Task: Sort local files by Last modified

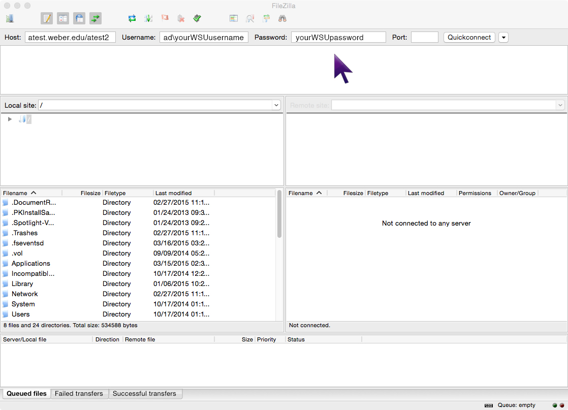Action: pyautogui.click(x=173, y=193)
